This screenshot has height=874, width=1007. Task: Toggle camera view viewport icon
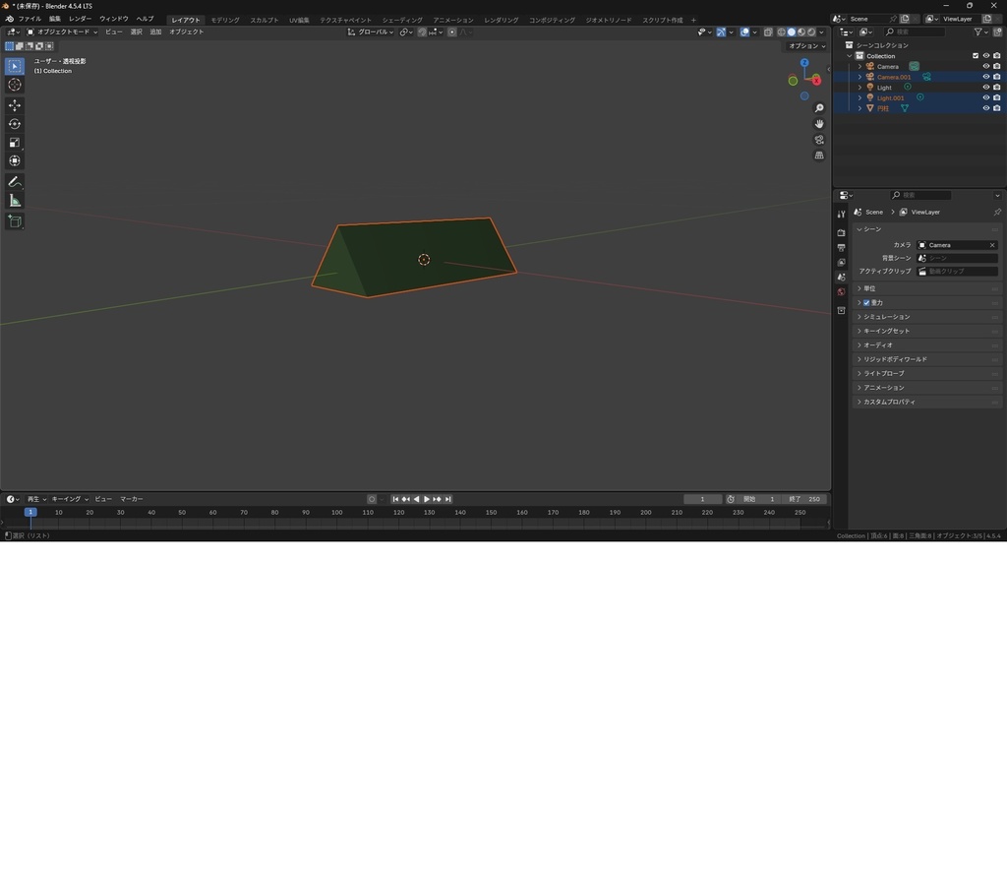tap(819, 140)
